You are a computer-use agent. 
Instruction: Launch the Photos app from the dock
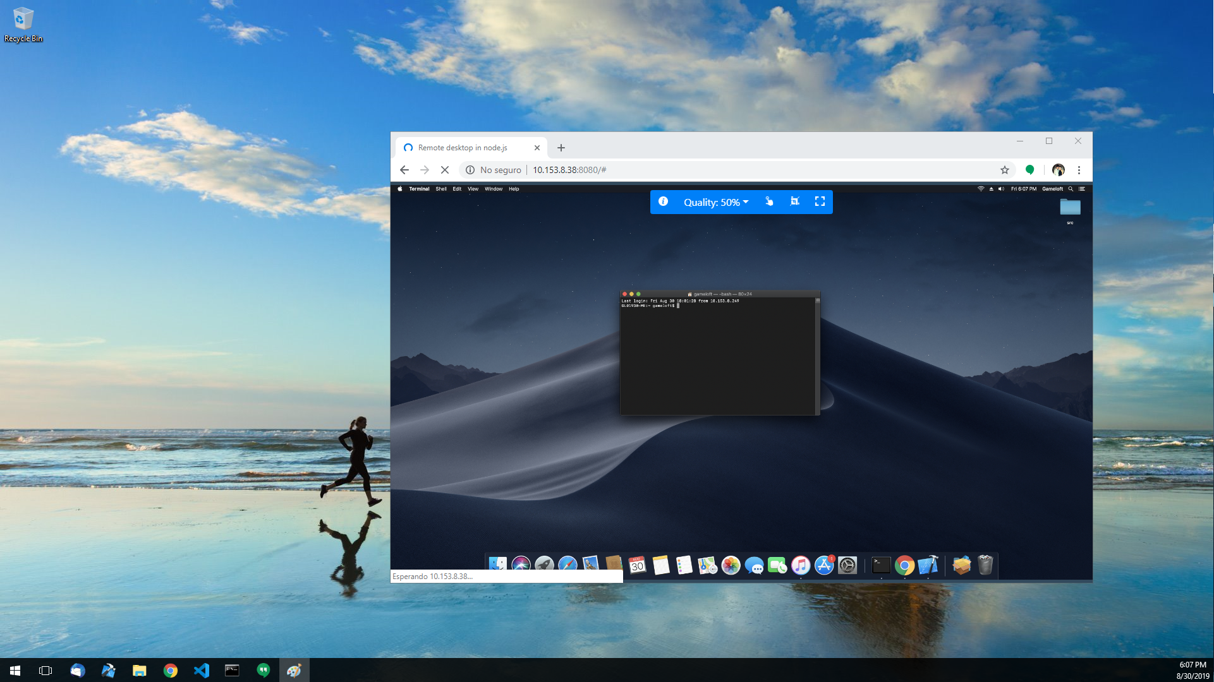pyautogui.click(x=731, y=565)
